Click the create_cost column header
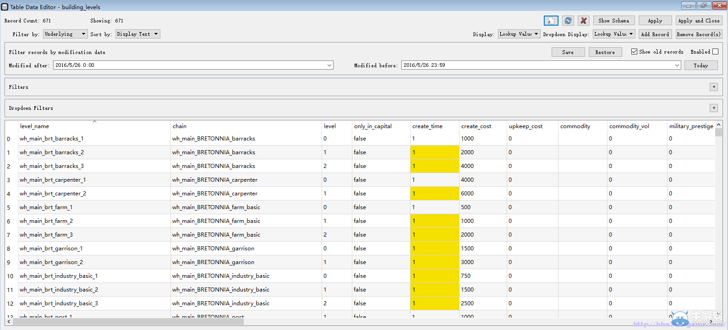The width and height of the screenshot is (728, 330). click(483, 126)
